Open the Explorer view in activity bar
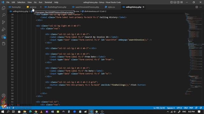The image size is (204, 114). pyautogui.click(x=4, y=8)
